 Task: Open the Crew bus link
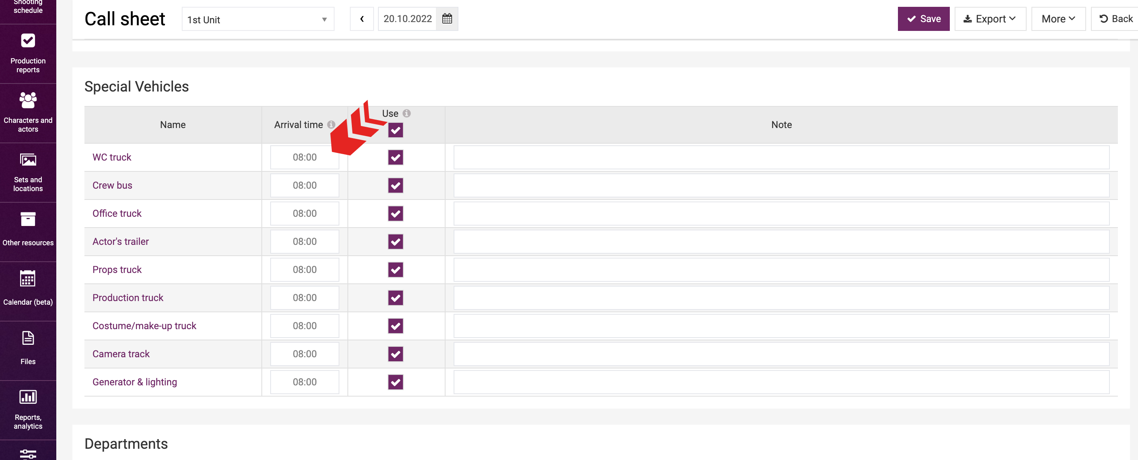[x=112, y=185]
